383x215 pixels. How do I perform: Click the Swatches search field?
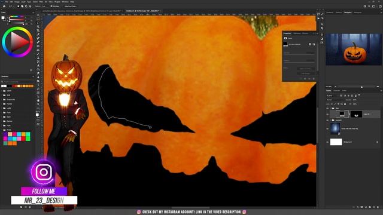click(17, 82)
